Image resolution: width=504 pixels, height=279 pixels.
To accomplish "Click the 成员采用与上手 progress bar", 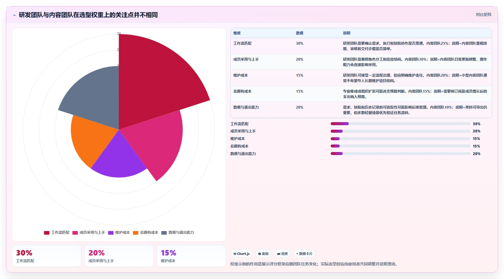I will click(400, 131).
